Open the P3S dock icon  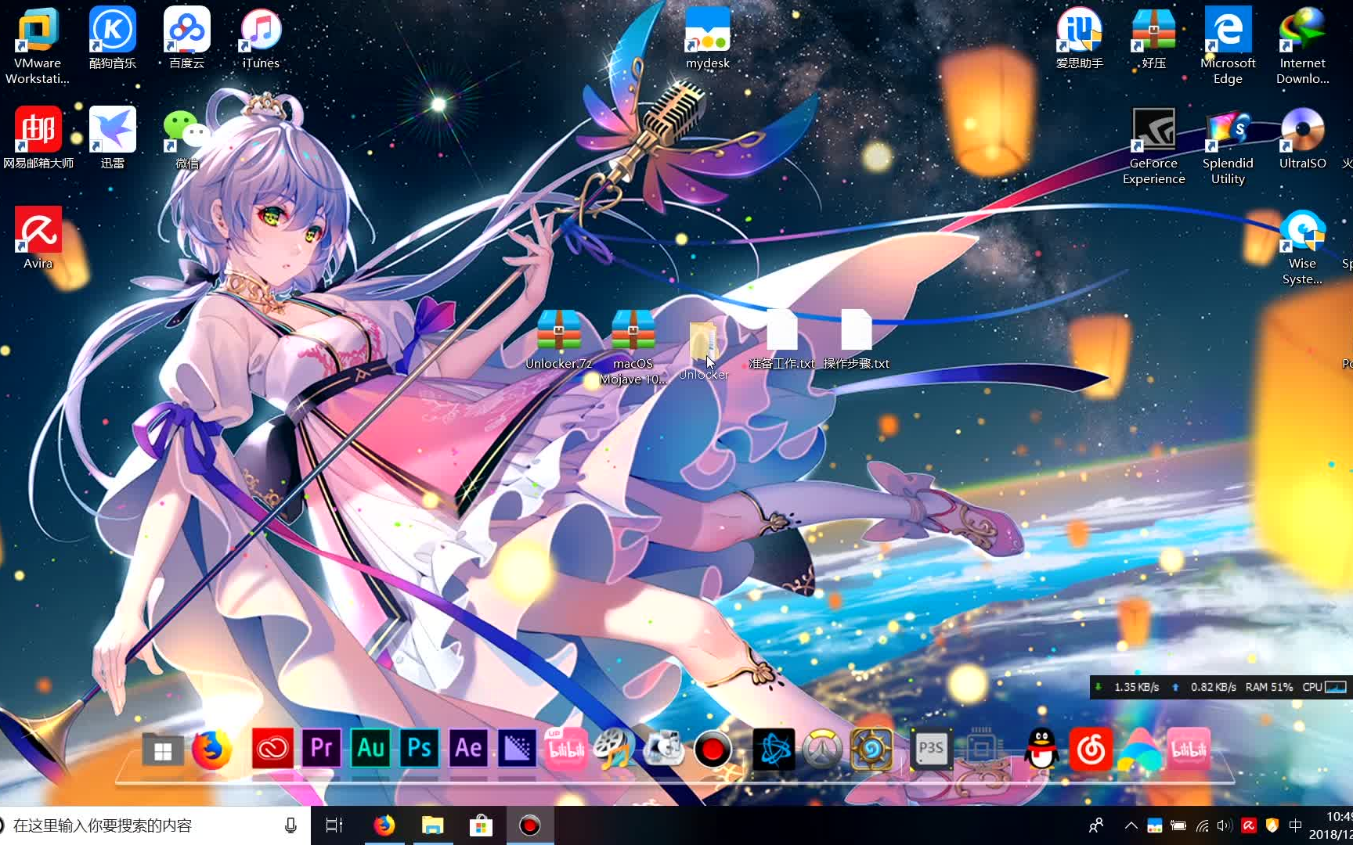click(932, 750)
